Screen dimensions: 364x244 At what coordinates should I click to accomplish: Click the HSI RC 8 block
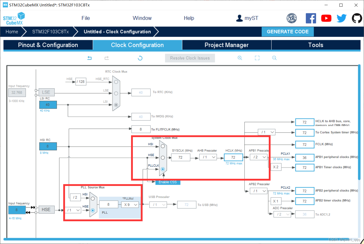(48, 146)
